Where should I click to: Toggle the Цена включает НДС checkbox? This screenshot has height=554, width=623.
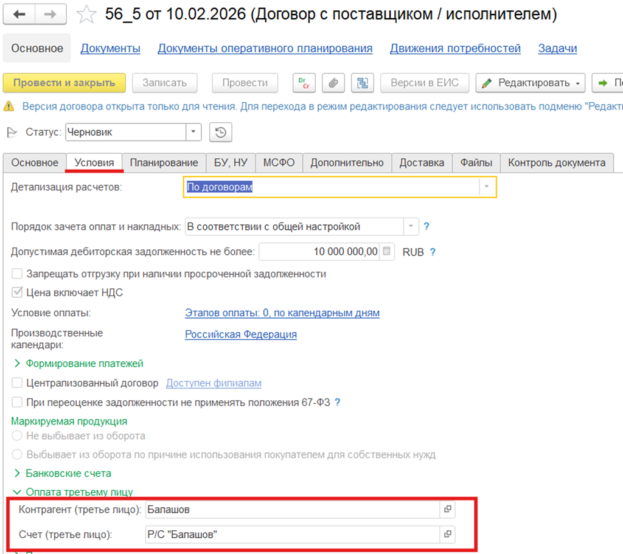(x=17, y=293)
